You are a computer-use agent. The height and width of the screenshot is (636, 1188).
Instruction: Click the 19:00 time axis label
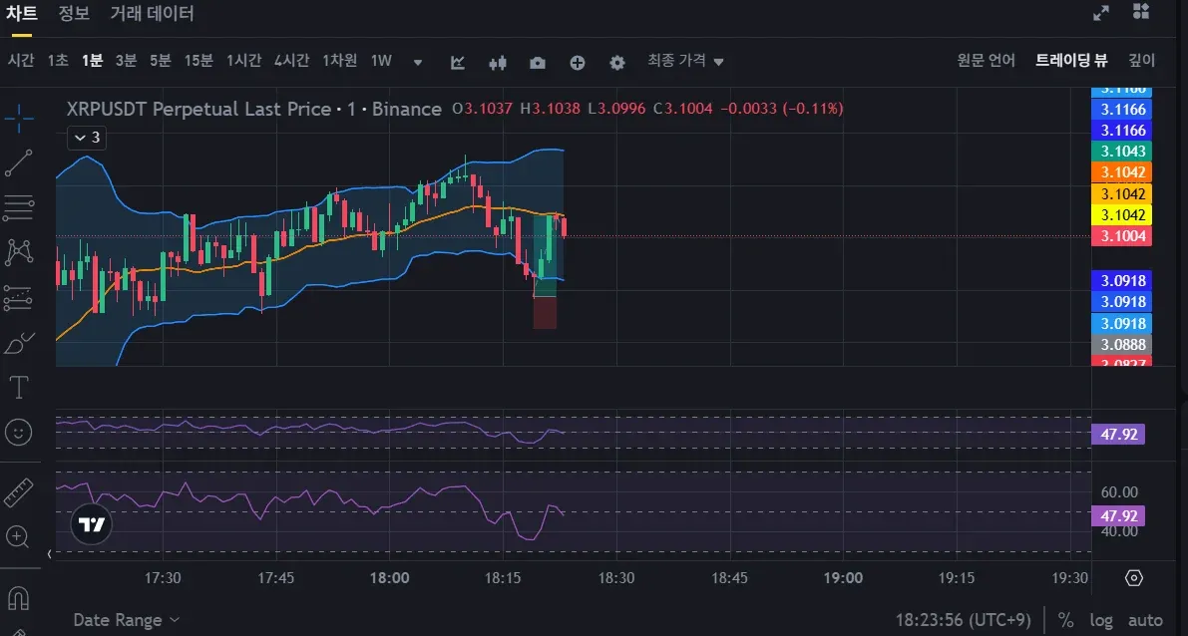(843, 578)
